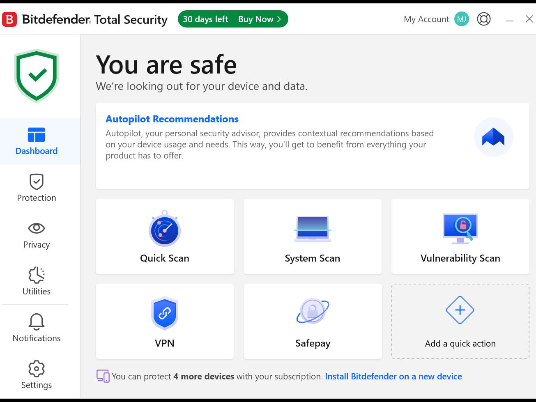This screenshot has height=402, width=536.
Task: Click the Buy Now button
Action: pos(259,19)
